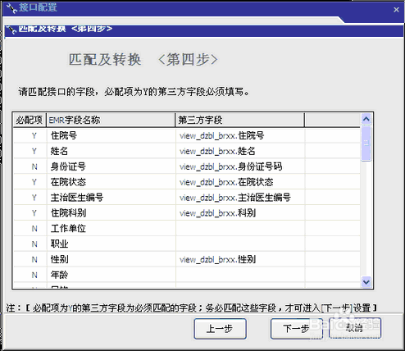Click the 取消 (cancel) button
This screenshot has height=351, width=405.
click(355, 328)
